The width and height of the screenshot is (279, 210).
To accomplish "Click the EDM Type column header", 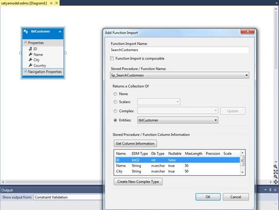I will pyautogui.click(x=139, y=154).
